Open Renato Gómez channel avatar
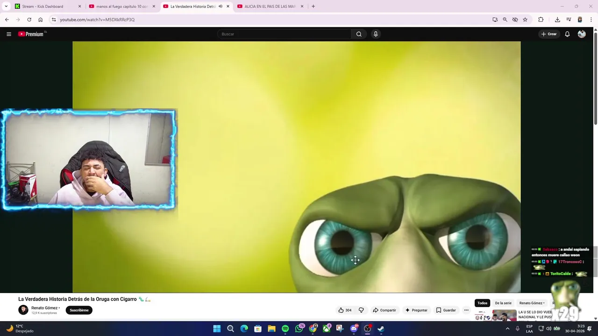 (23, 310)
